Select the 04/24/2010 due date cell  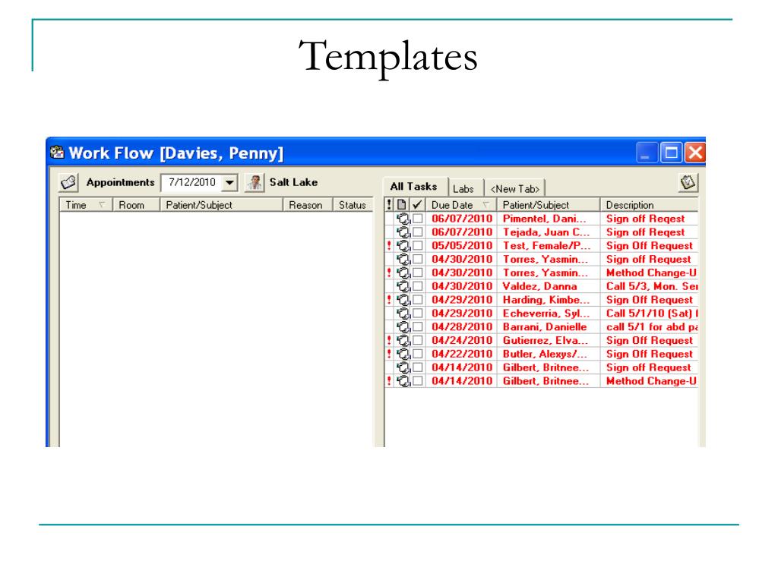tap(461, 340)
